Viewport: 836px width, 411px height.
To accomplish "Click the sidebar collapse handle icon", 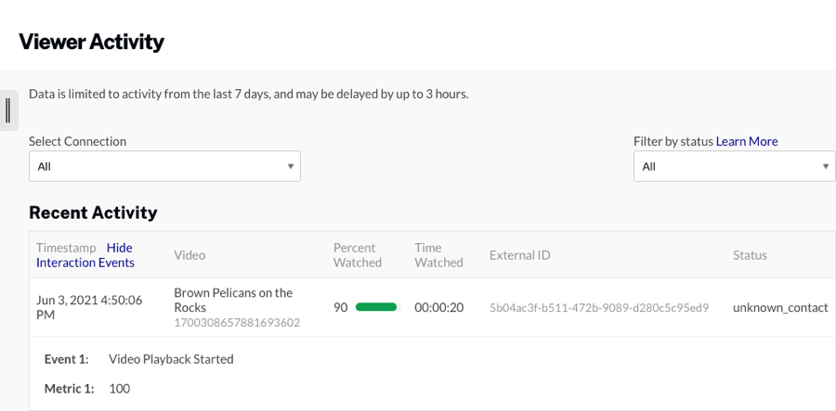I will (8, 110).
